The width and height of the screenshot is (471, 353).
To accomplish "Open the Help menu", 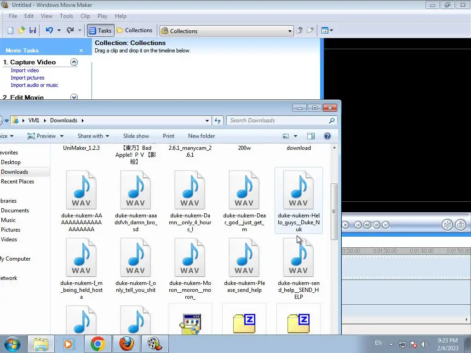I will pyautogui.click(x=121, y=16).
